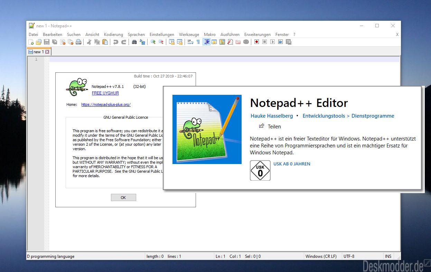Screen dimensions: 431x272
Task: Toggle synchronized horizontal scrolling icon
Action: 180,42
